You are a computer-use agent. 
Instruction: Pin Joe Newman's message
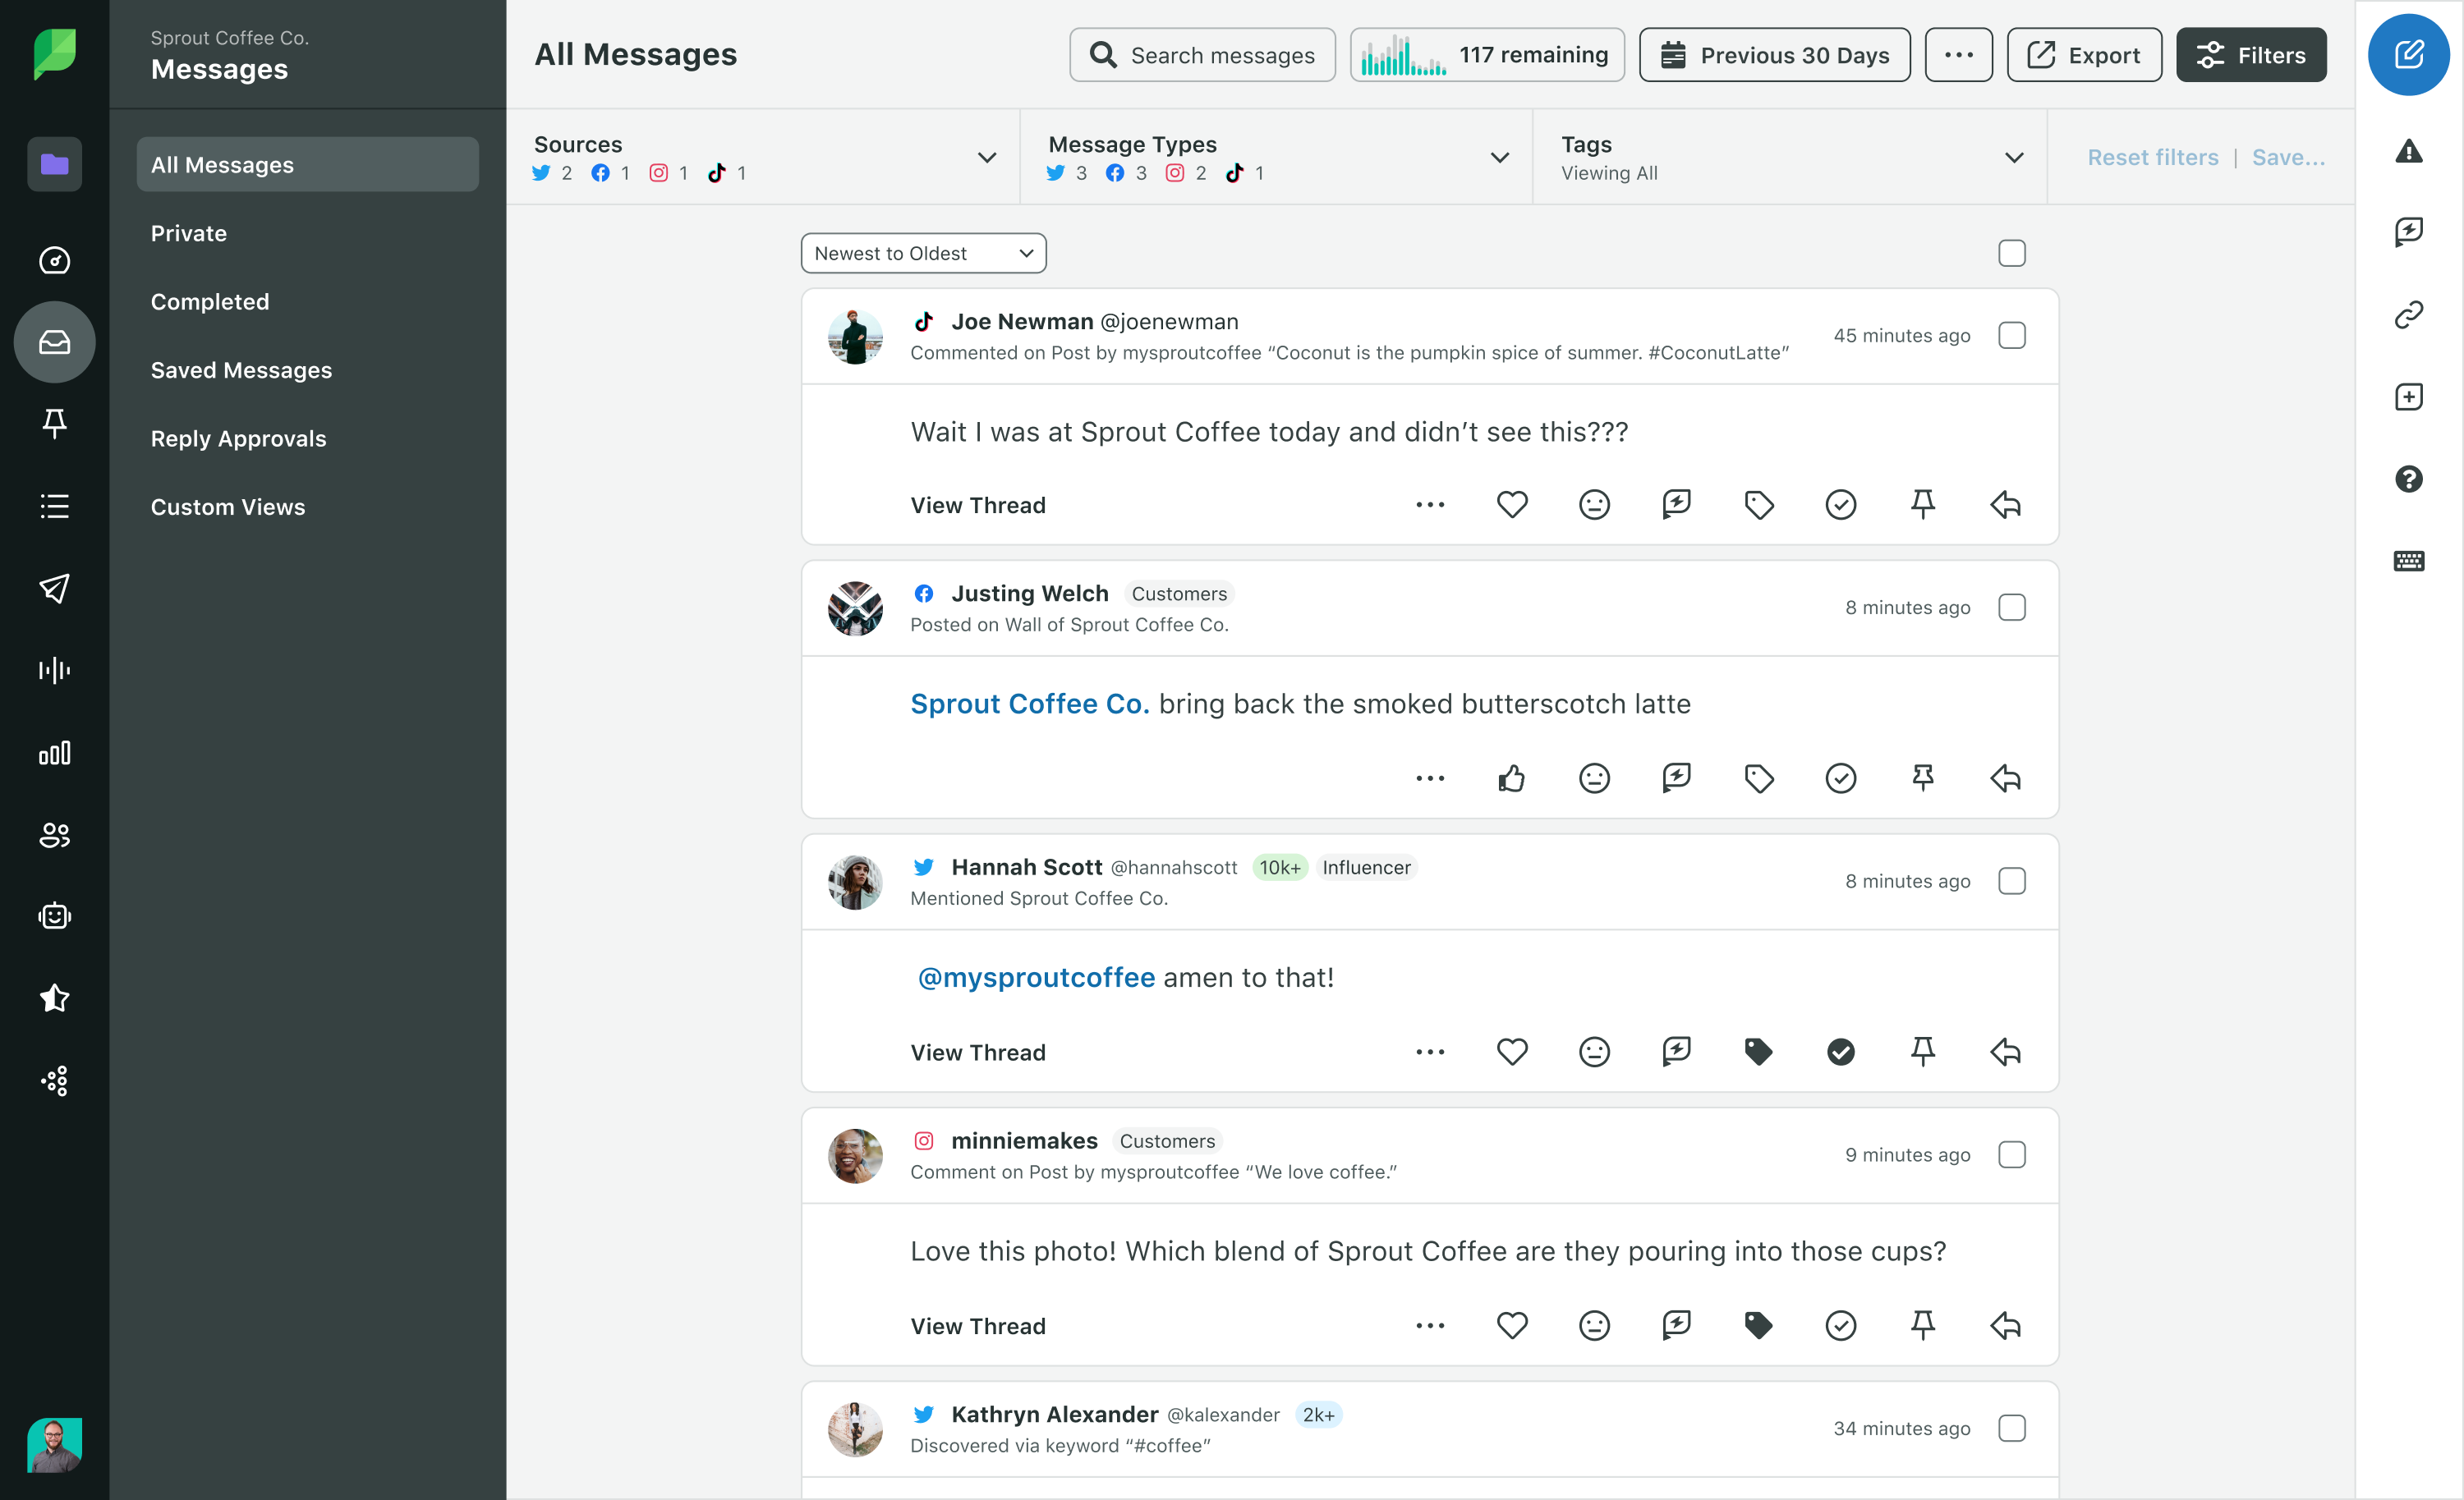click(1922, 505)
